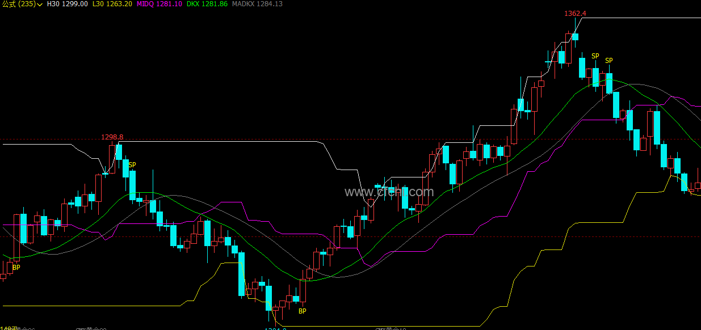Click the 1298.8 peak price label
Screen dimensions: 701x330
112,137
